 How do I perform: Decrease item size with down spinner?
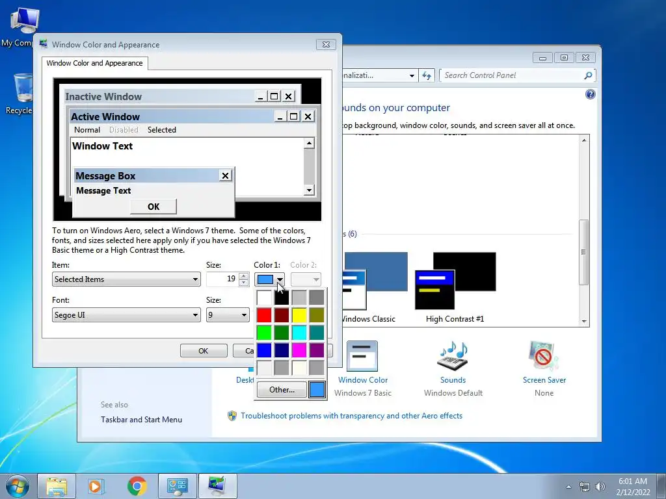243,283
